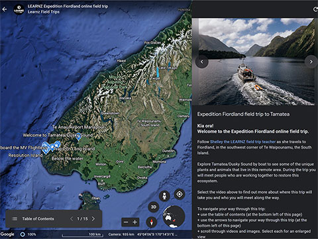
Task: Zoom in with the plus button
Action: pos(134,222)
